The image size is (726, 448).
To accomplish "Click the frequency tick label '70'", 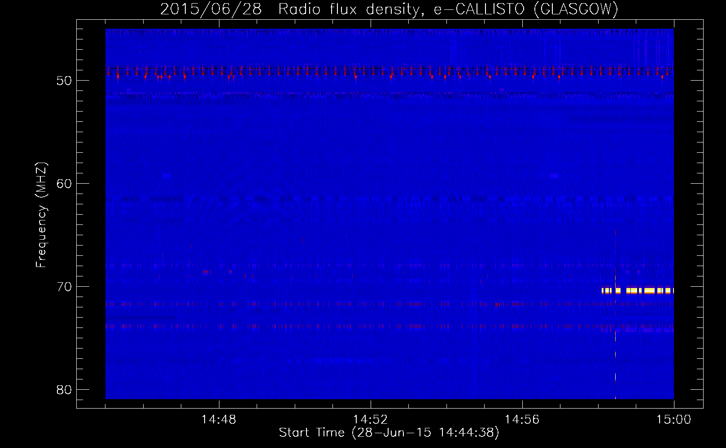I will pos(64,287).
